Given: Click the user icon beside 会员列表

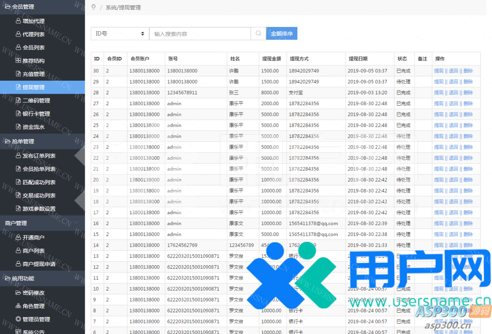Looking at the screenshot, I should click(x=18, y=47).
